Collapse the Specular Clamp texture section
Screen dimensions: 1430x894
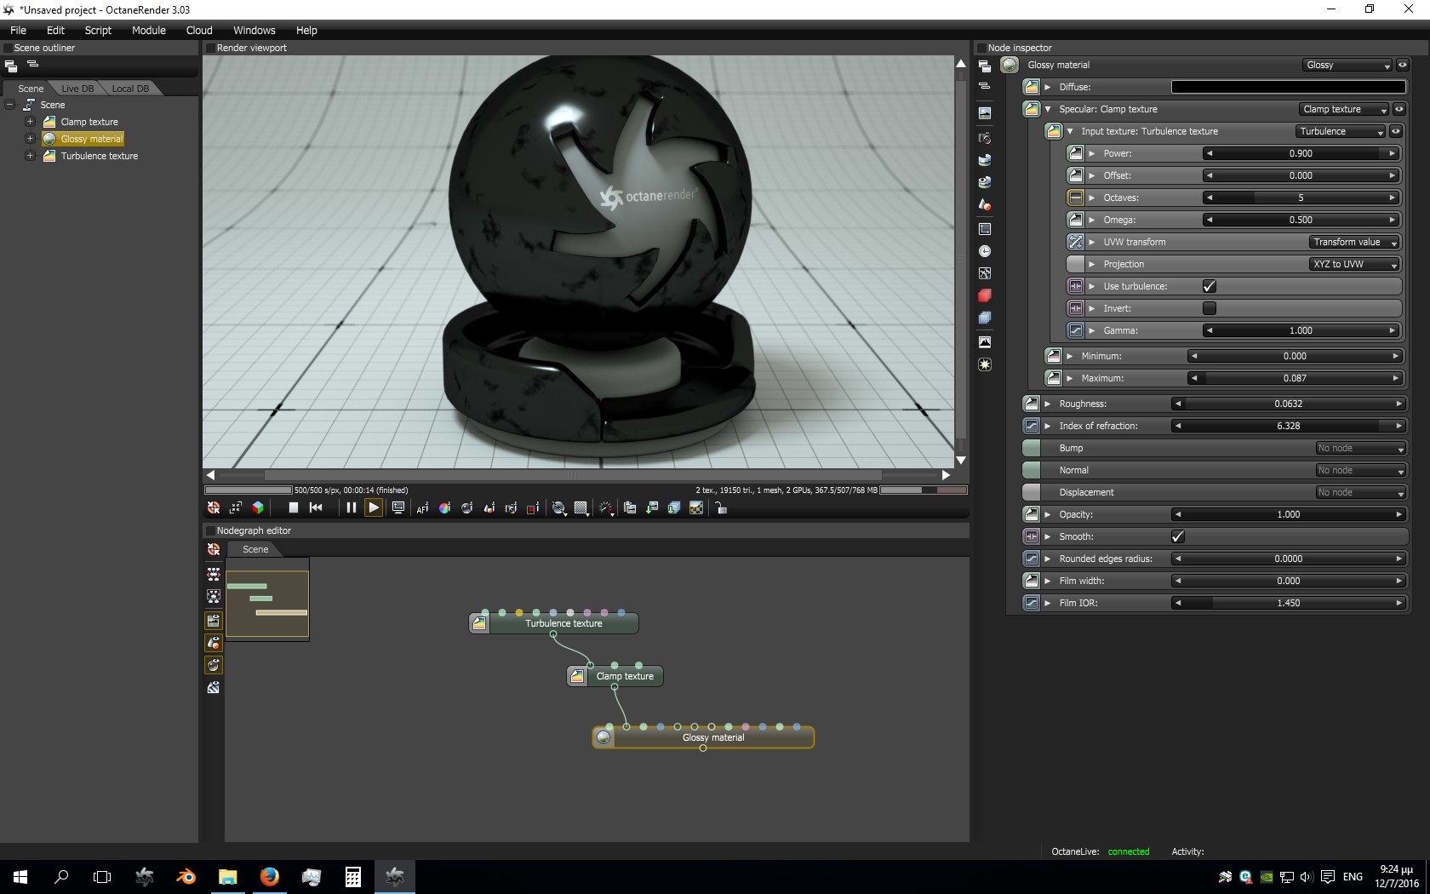click(x=1048, y=109)
